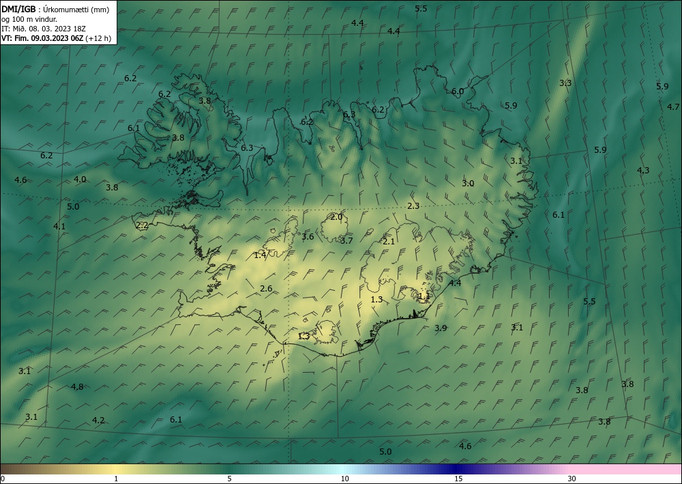Click the 3.9 value south of Iceland
This screenshot has height=484, width=682.
click(441, 328)
